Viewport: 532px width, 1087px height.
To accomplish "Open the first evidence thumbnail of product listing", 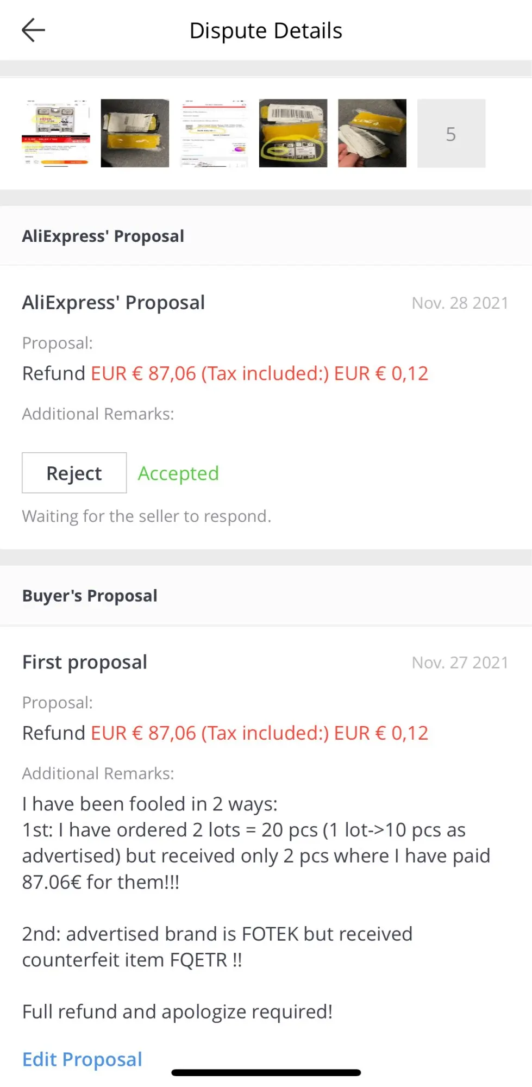I will (56, 133).
